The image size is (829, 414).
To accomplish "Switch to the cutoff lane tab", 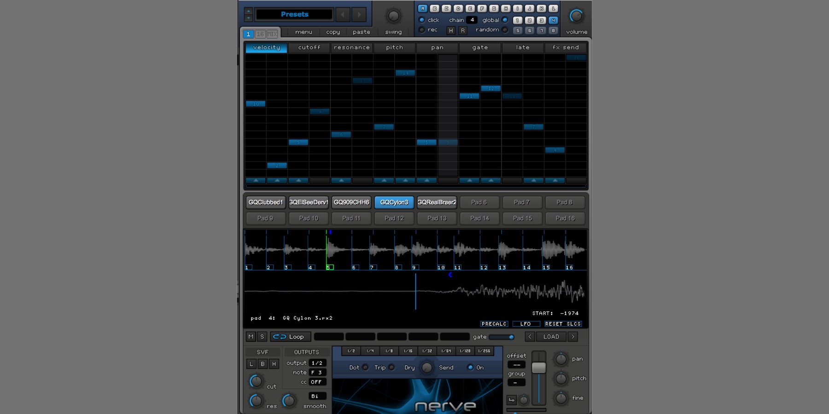I will 309,47.
